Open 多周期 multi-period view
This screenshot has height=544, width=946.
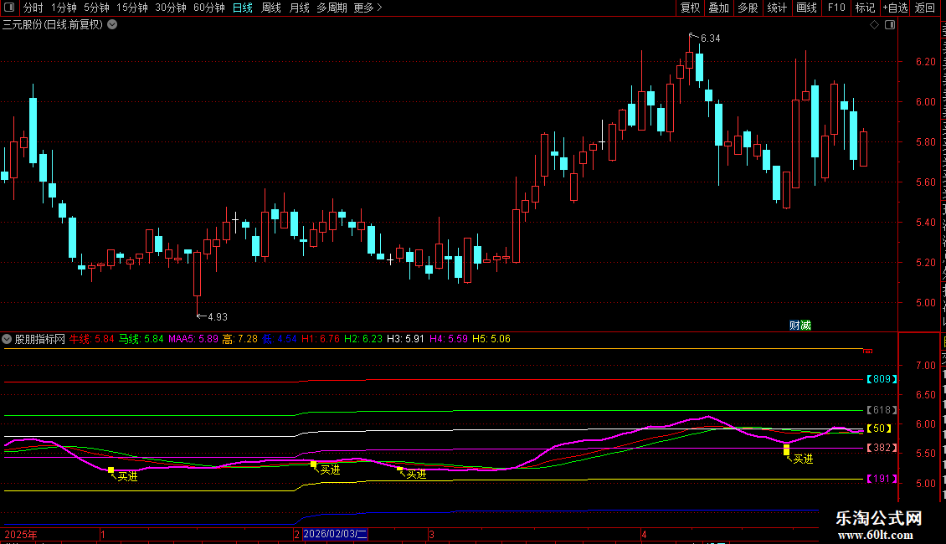pyautogui.click(x=332, y=8)
